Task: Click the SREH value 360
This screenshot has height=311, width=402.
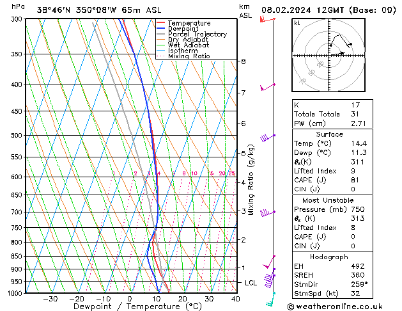Action: coord(358,275)
